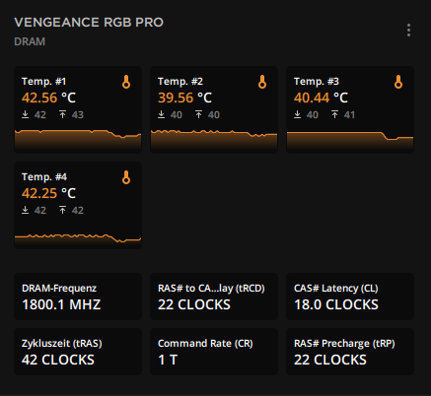Click the max value 41 on Temp. #3
This screenshot has height=396, width=431.
coord(349,114)
